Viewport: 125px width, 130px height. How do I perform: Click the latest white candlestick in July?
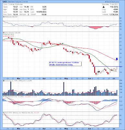pos(117,68)
